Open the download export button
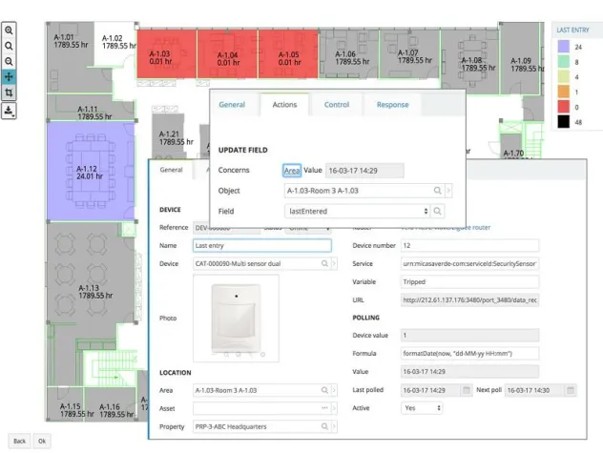Image resolution: width=603 pixels, height=453 pixels. pos(9,111)
